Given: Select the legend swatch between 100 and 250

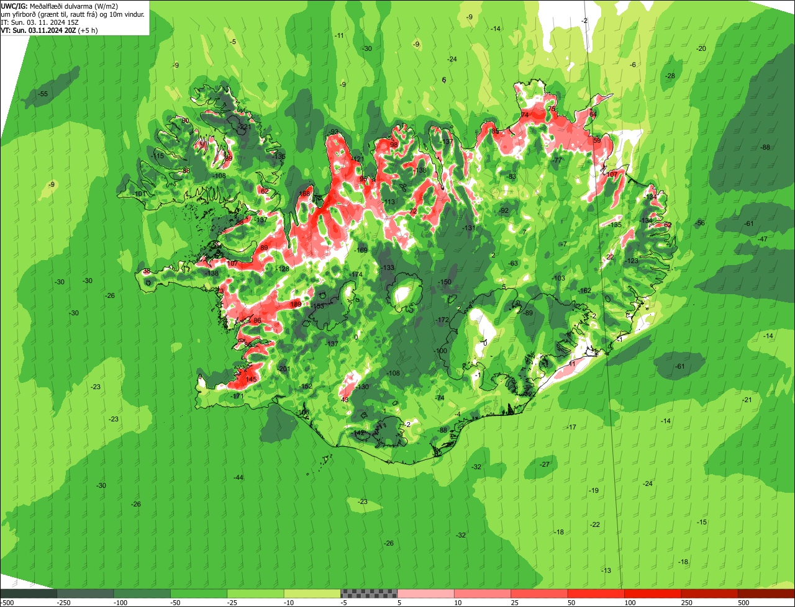Looking at the screenshot, I should pyautogui.click(x=653, y=593).
